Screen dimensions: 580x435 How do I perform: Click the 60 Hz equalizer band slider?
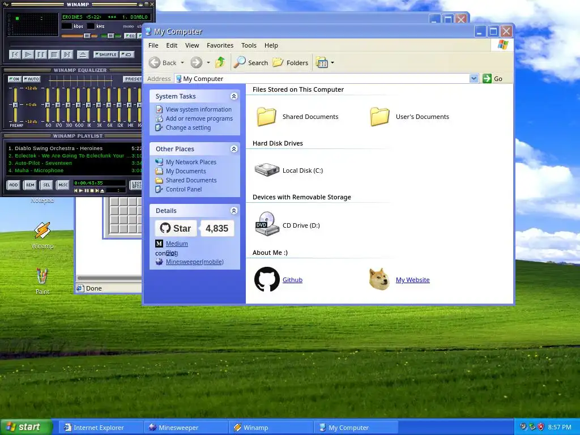click(x=48, y=105)
